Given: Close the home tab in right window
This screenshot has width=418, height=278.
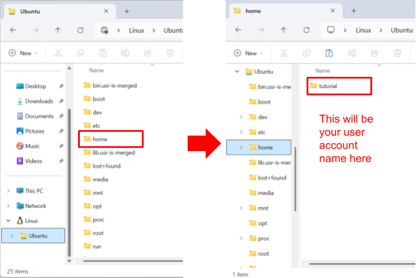Looking at the screenshot, I should point(333,11).
